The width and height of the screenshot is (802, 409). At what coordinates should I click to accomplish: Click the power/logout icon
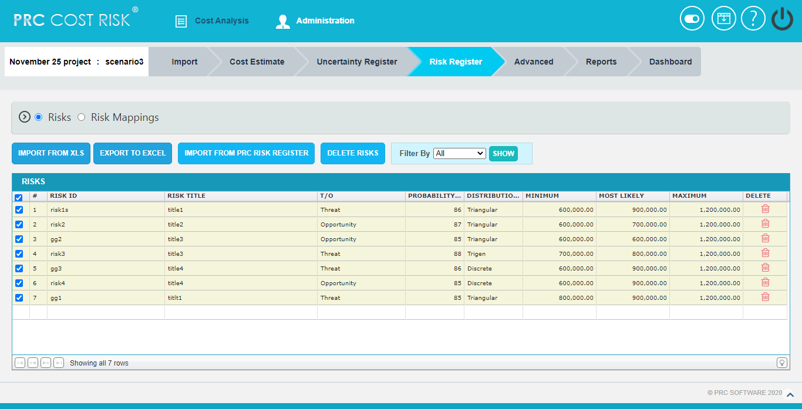click(x=781, y=18)
